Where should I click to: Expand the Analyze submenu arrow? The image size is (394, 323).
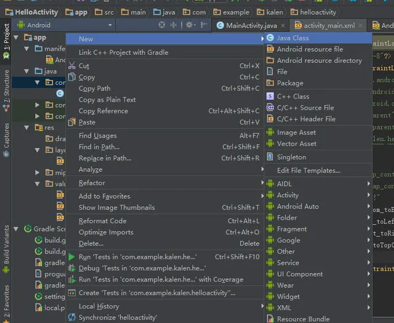click(x=262, y=170)
